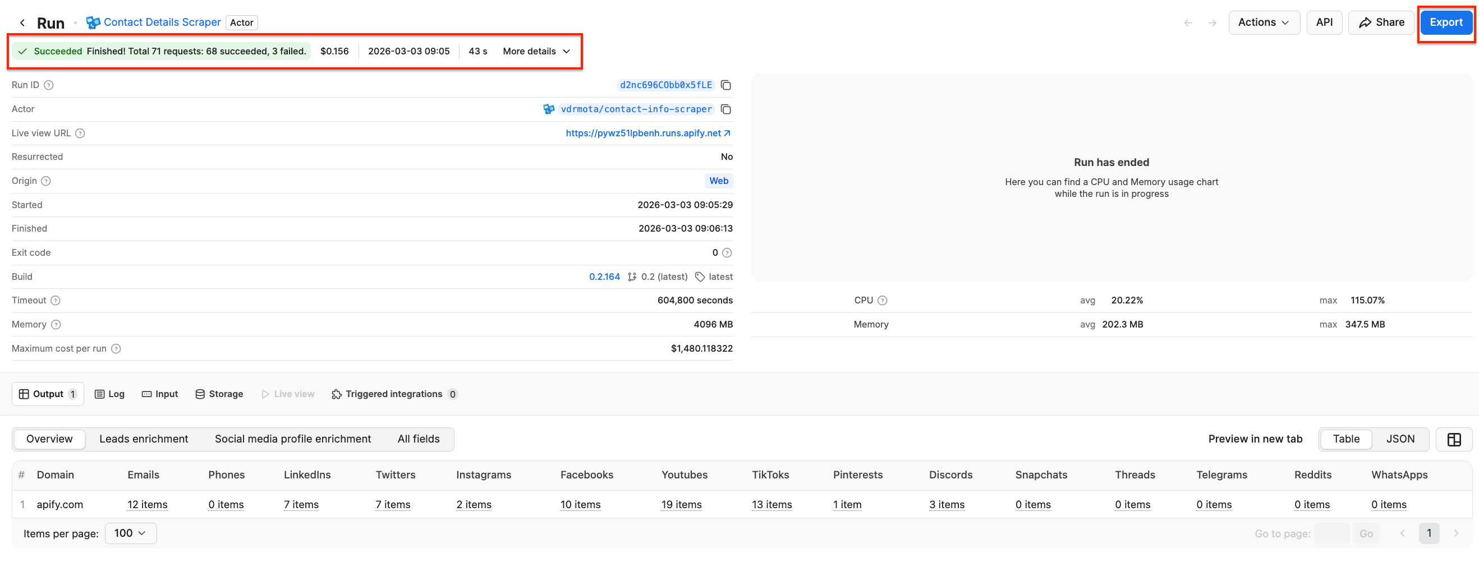Open Preview in new tab

tap(1255, 439)
